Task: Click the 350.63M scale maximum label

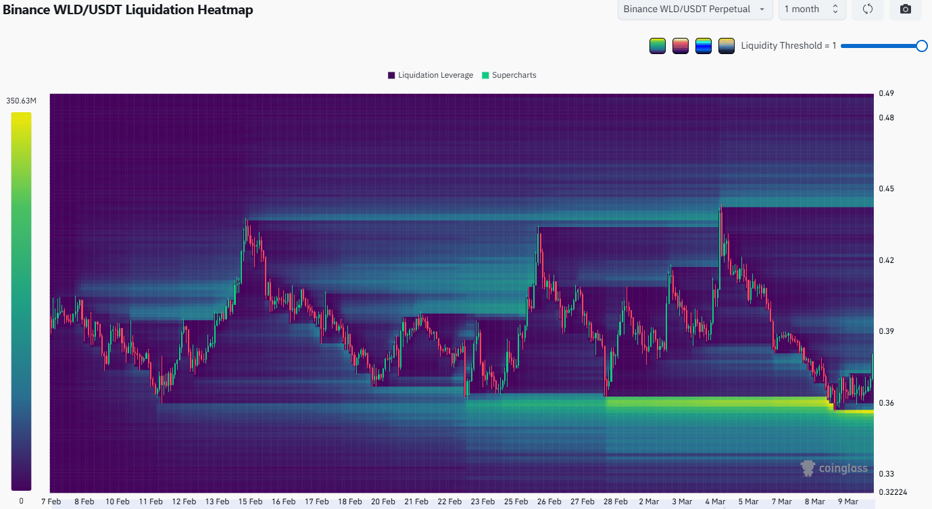Action: tap(21, 101)
